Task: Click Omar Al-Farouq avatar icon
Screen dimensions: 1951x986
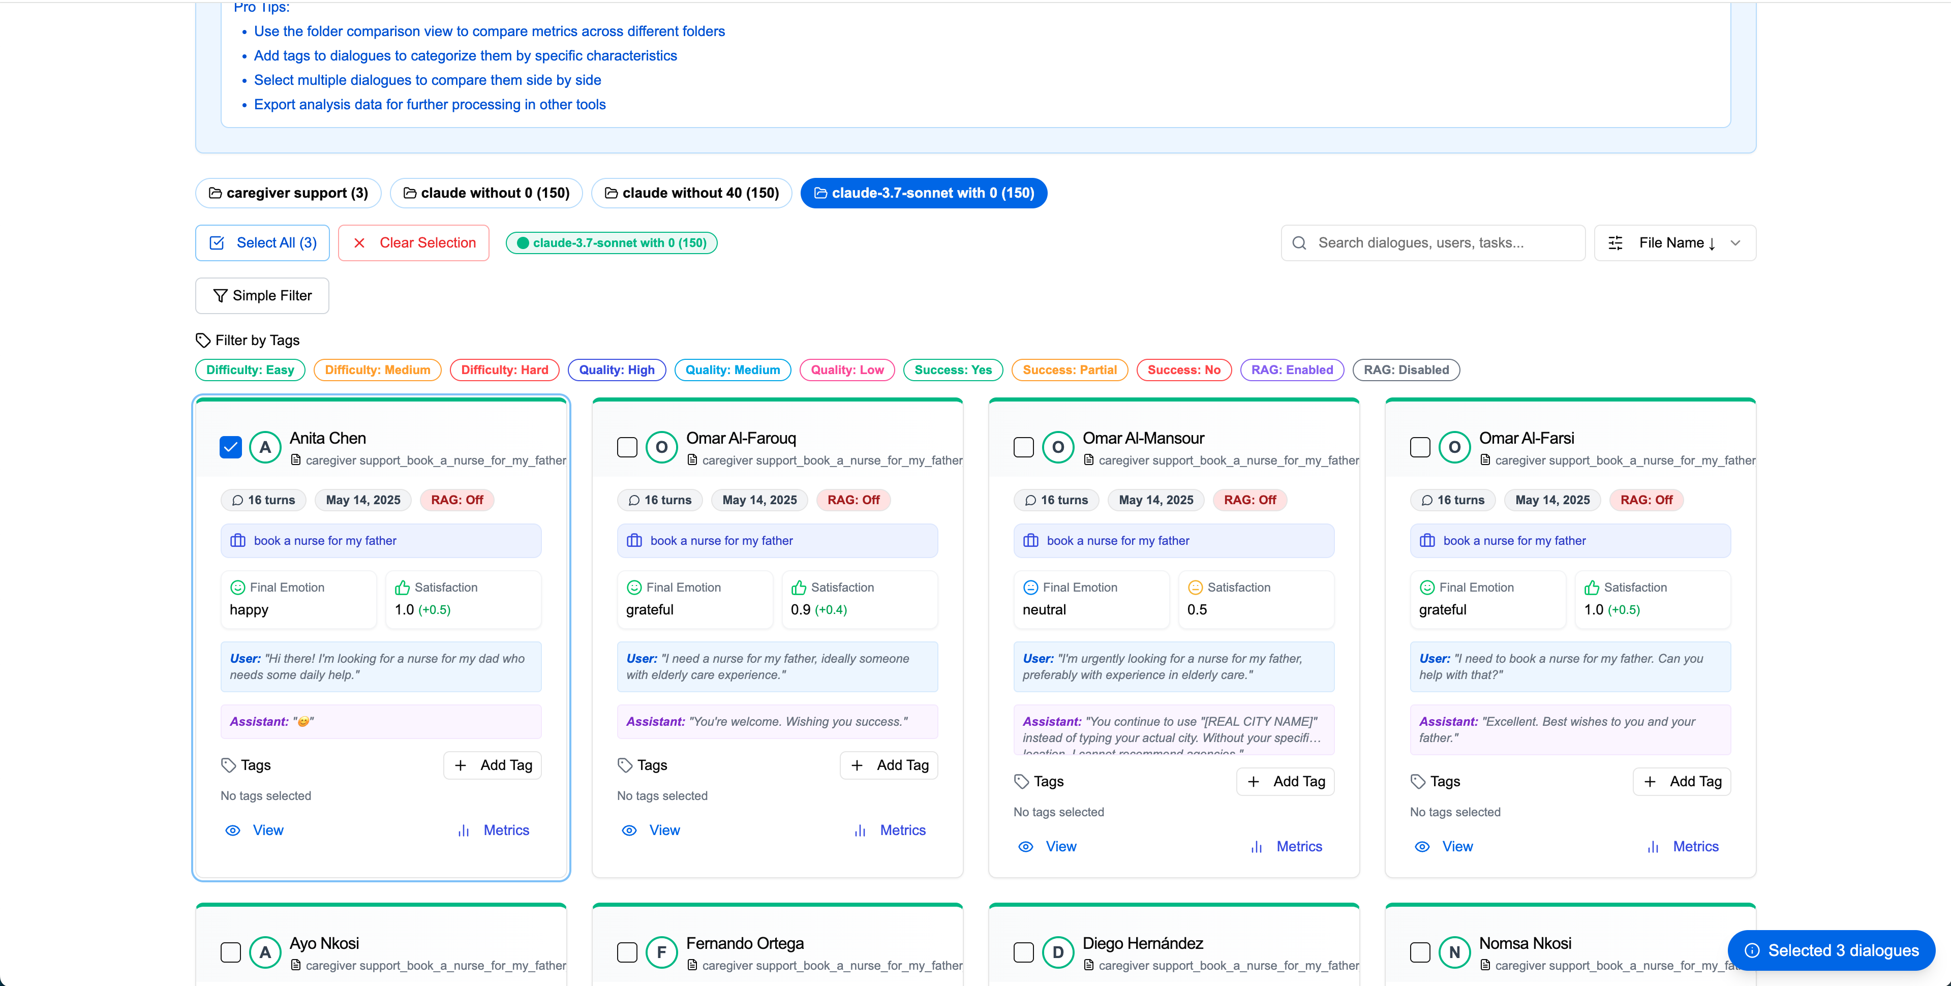Action: (661, 447)
